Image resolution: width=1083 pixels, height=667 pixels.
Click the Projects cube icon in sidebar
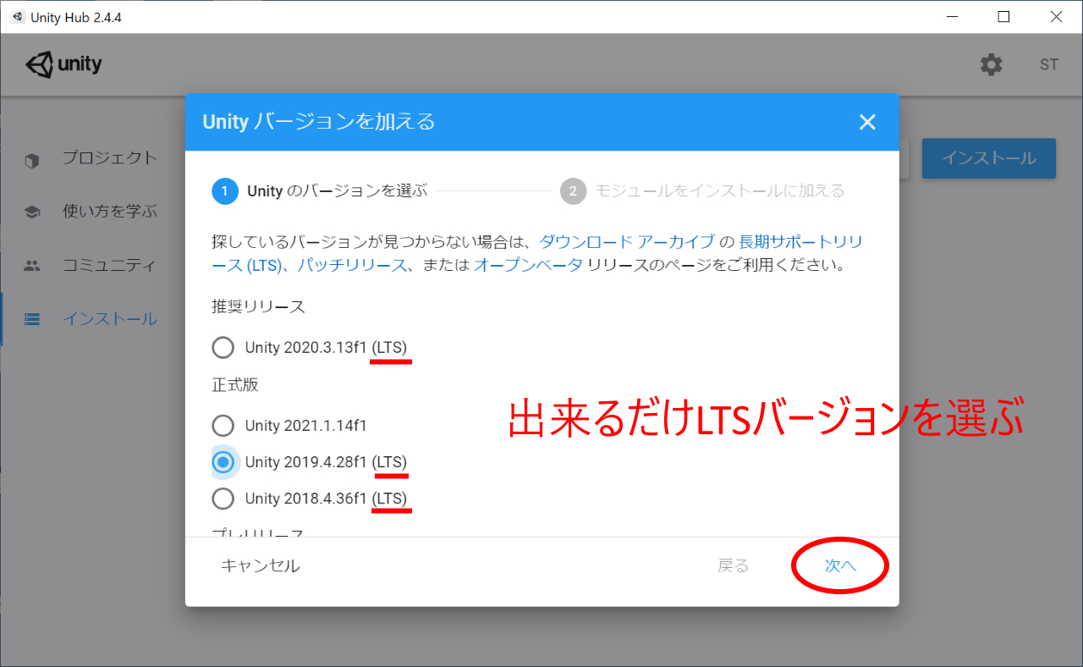pyautogui.click(x=32, y=160)
